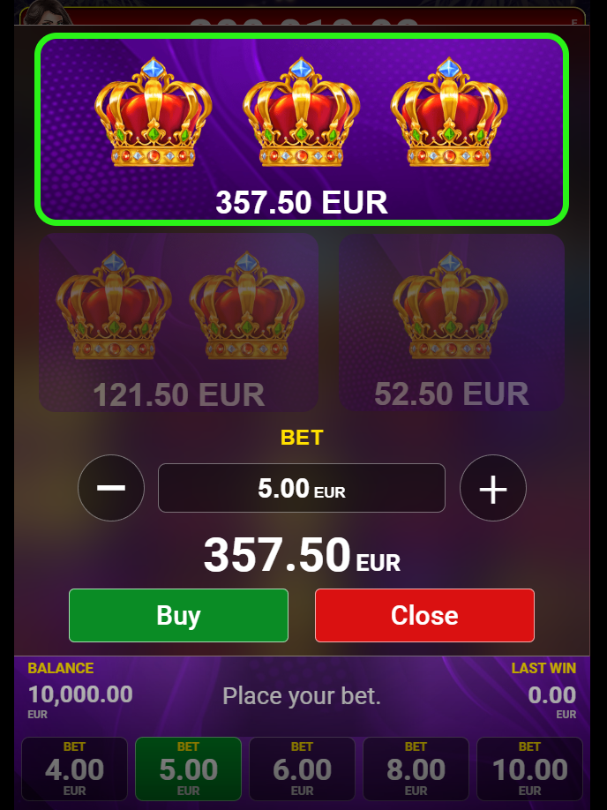Increase bet with the plus button
The image size is (607, 810).
pos(493,488)
